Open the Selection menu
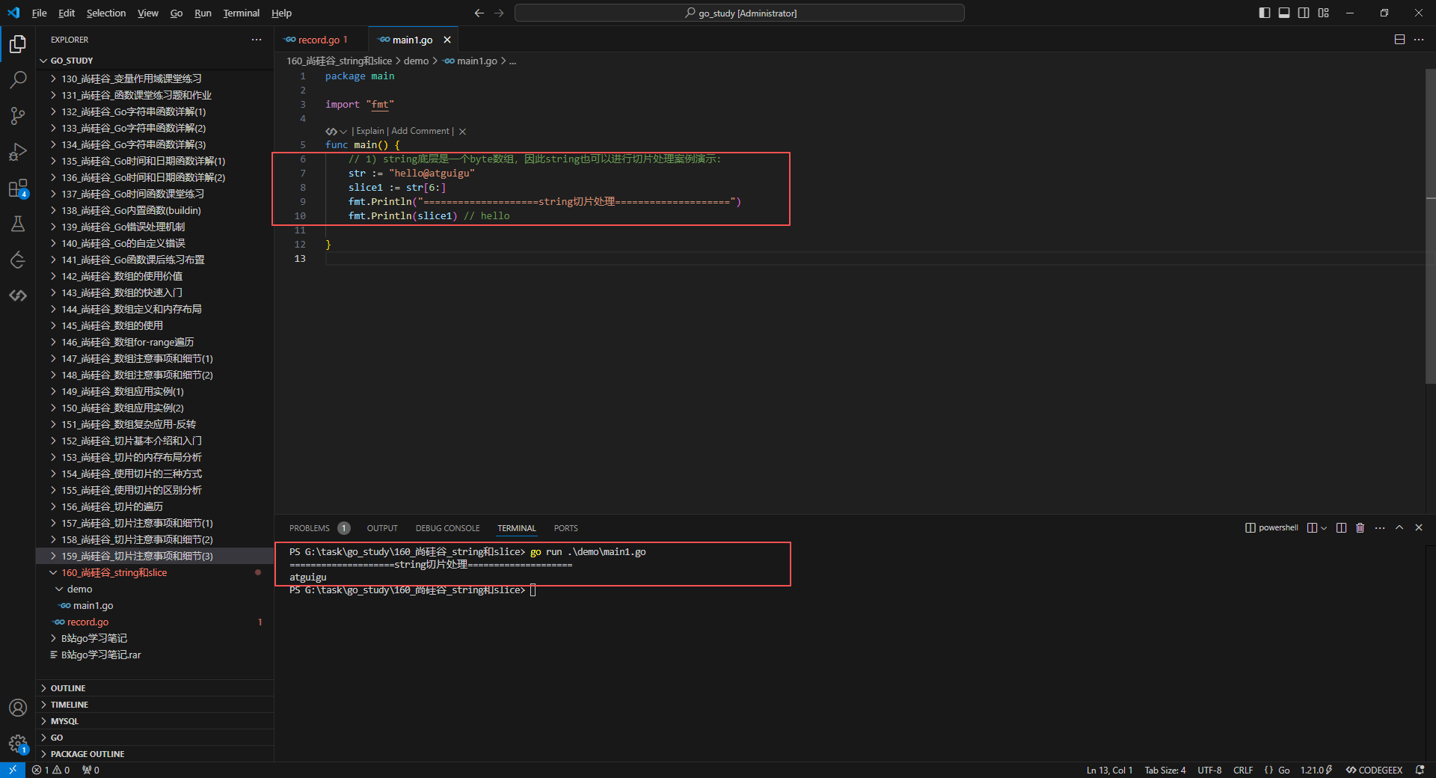This screenshot has height=778, width=1436. [106, 13]
